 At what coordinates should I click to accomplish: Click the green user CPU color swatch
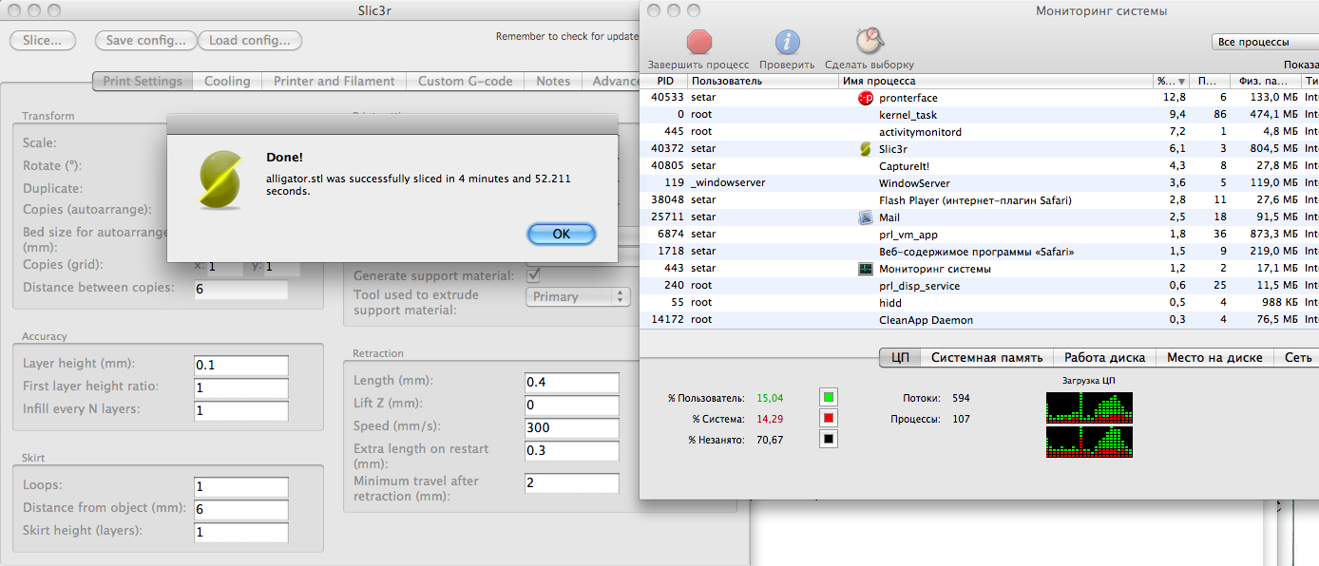tap(828, 397)
